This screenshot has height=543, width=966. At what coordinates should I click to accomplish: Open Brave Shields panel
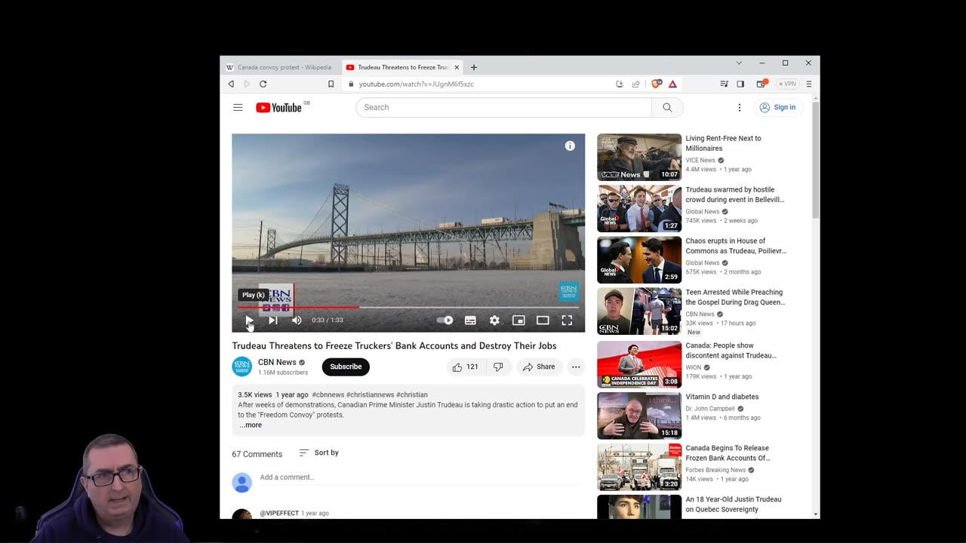pyautogui.click(x=657, y=84)
